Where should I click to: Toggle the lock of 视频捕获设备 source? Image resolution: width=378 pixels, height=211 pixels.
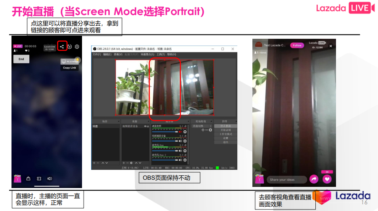click(148, 126)
